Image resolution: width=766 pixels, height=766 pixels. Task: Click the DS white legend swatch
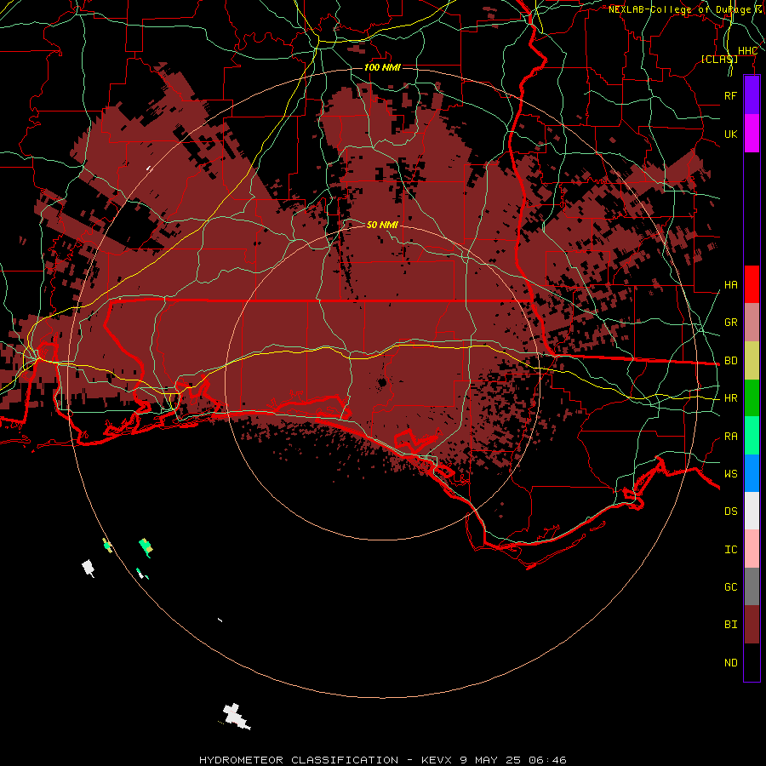(x=752, y=511)
